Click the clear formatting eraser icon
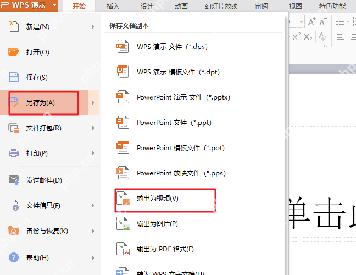Image resolution: width=356 pixels, height=275 pixels. tap(322, 36)
